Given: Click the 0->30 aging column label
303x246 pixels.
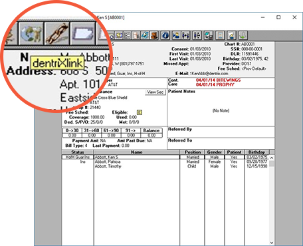Looking at the screenshot, I should (72, 130).
